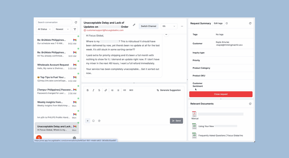289x158 pixels.
Task: Type in the Search conversation field
Action: coord(54,23)
